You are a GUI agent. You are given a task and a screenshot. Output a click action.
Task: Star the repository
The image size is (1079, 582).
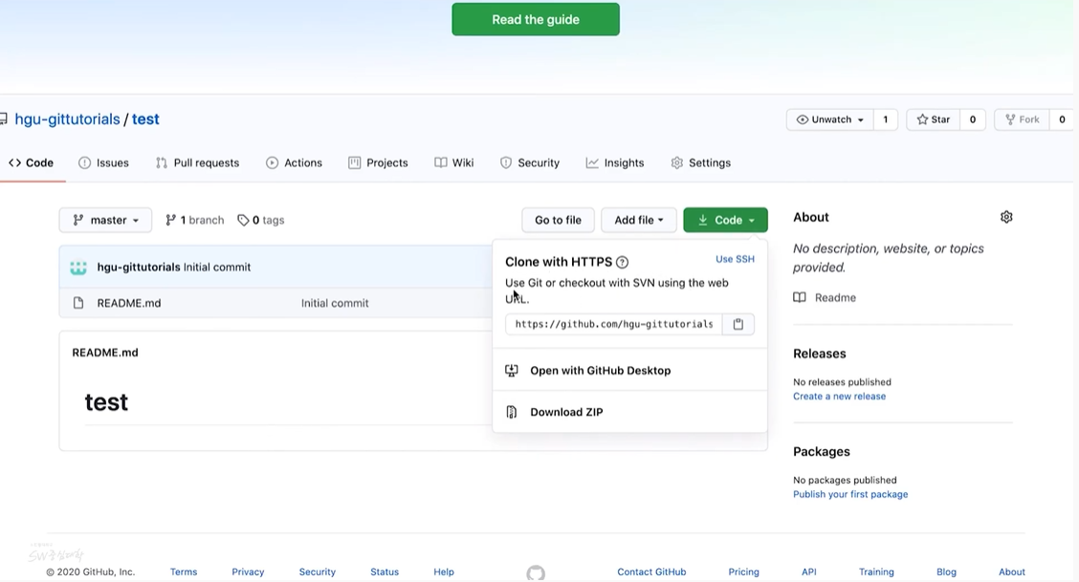[933, 119]
